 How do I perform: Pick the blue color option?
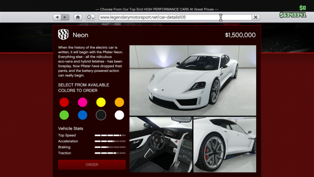[x=82, y=115]
